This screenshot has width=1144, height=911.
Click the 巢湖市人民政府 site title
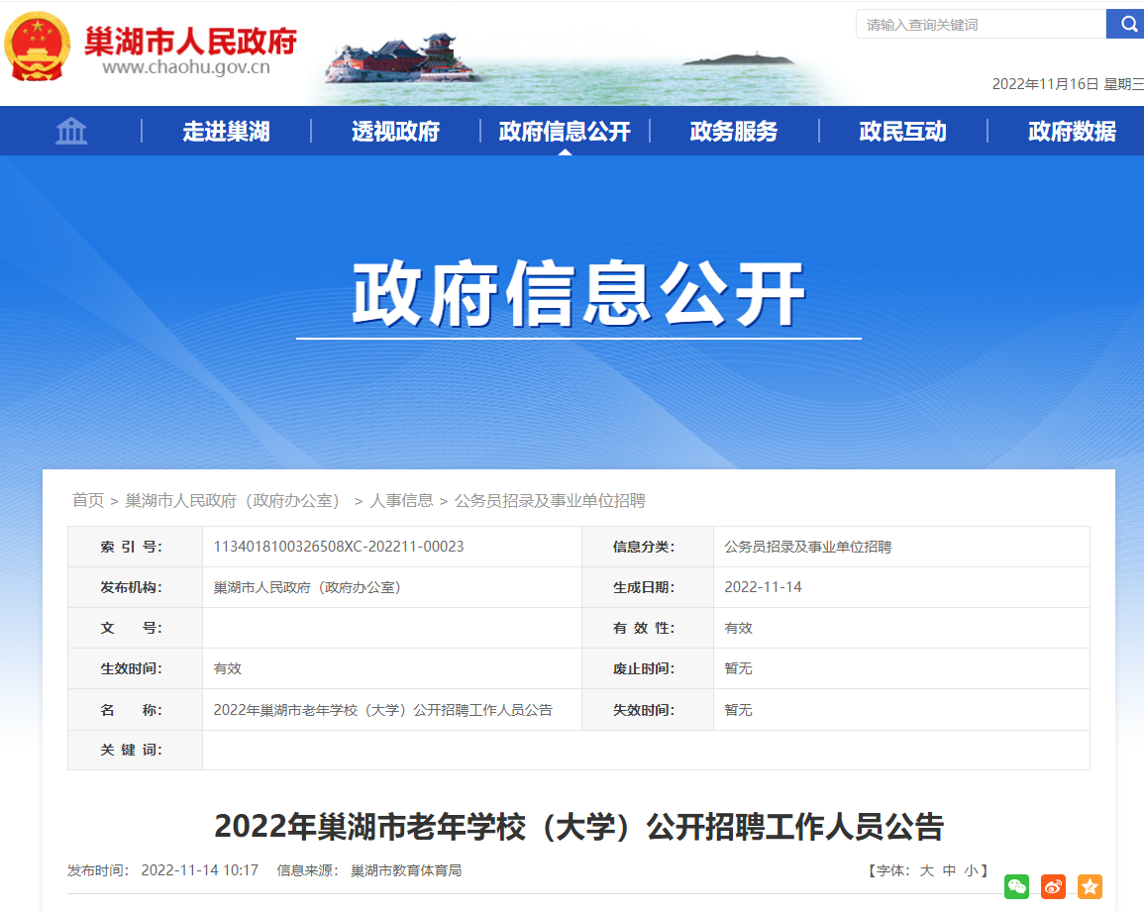190,41
